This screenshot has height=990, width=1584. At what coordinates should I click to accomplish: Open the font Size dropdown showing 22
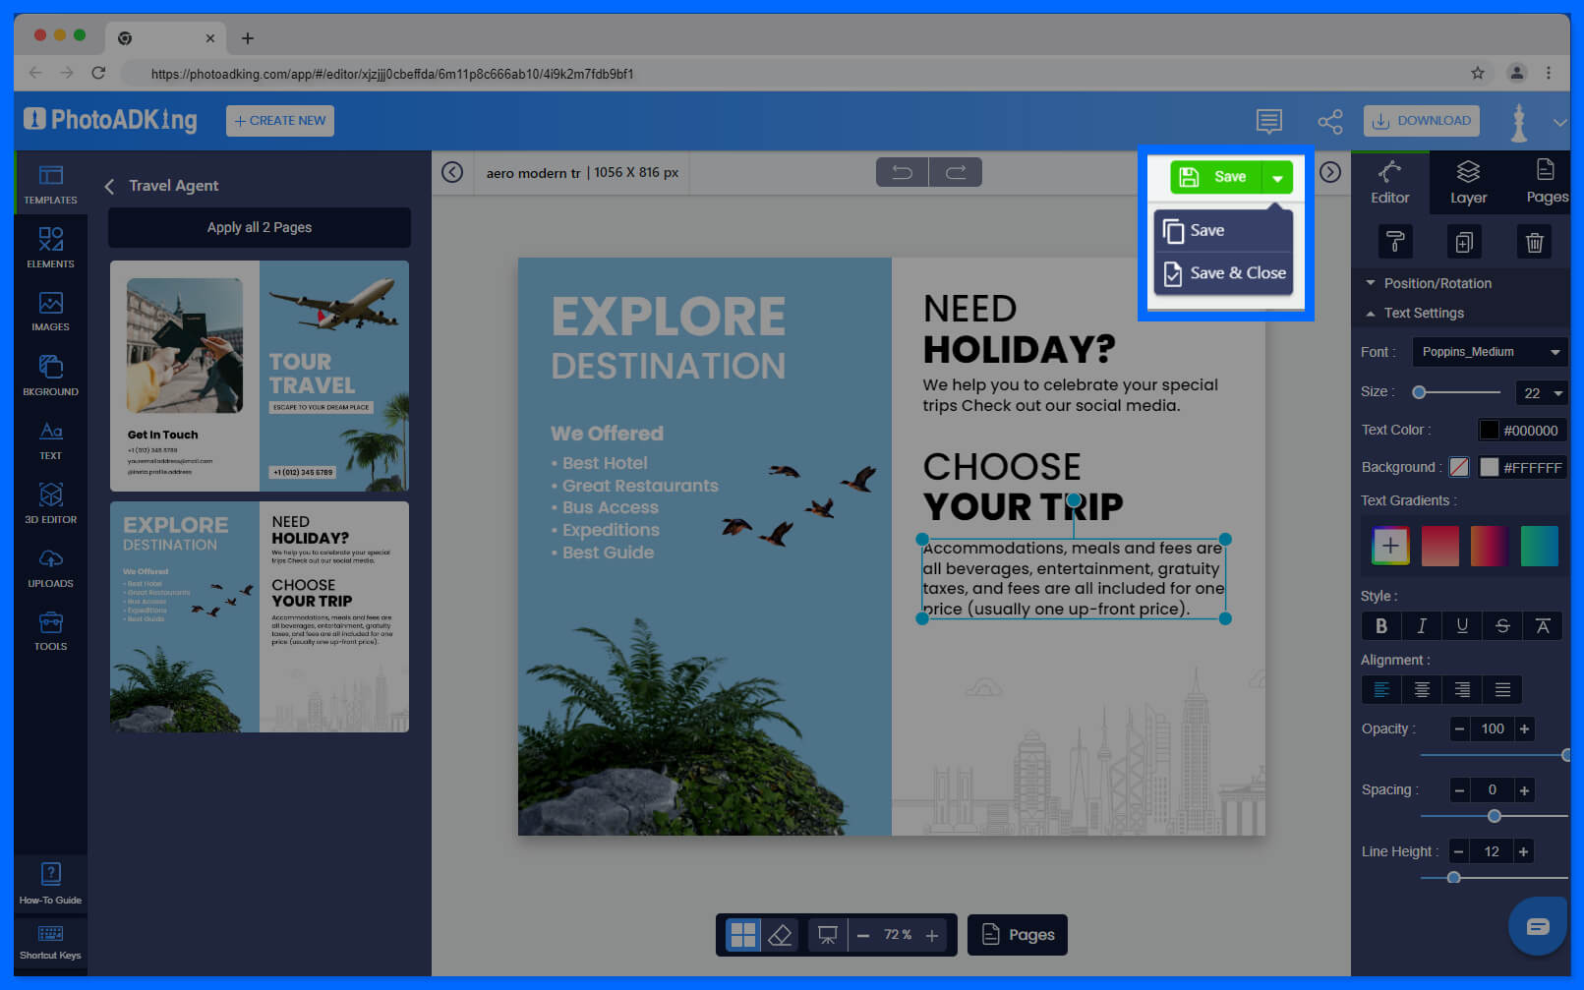1541,392
